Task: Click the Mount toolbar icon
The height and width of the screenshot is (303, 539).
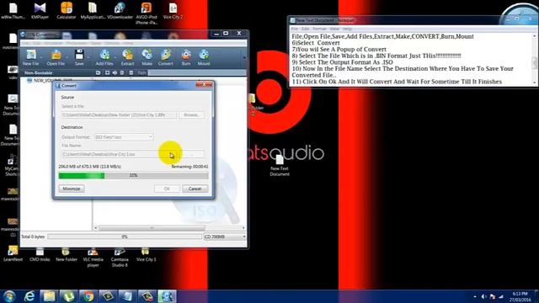Action: click(x=204, y=57)
